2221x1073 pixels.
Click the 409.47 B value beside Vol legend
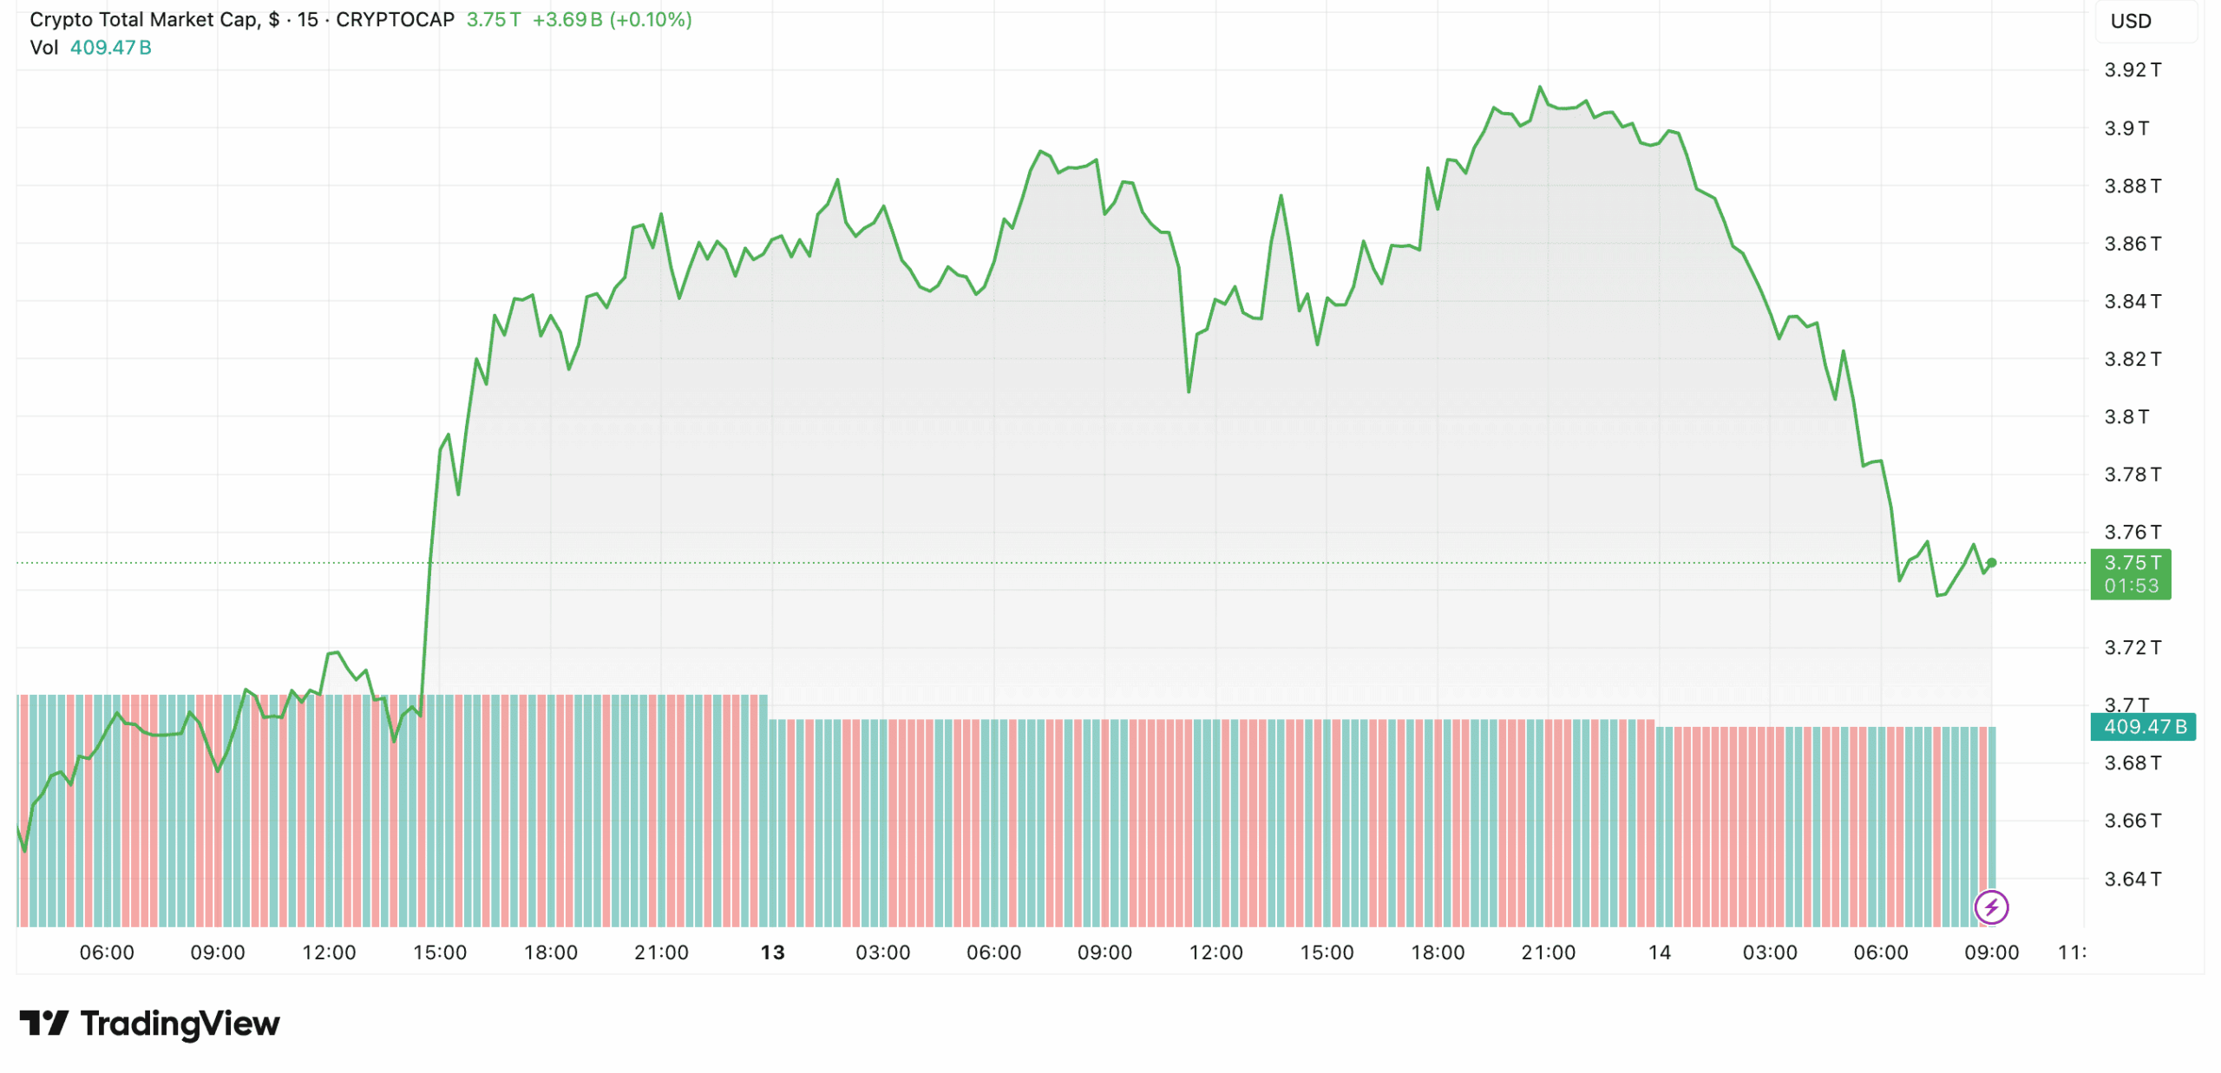click(x=110, y=48)
